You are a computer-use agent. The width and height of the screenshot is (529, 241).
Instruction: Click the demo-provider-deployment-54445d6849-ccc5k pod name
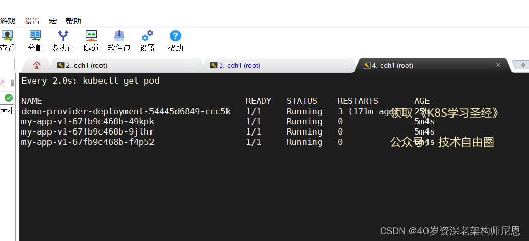point(126,112)
